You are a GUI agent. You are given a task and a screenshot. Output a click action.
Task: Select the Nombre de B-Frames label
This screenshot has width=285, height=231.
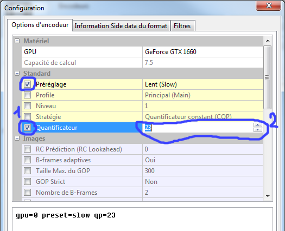click(x=67, y=193)
